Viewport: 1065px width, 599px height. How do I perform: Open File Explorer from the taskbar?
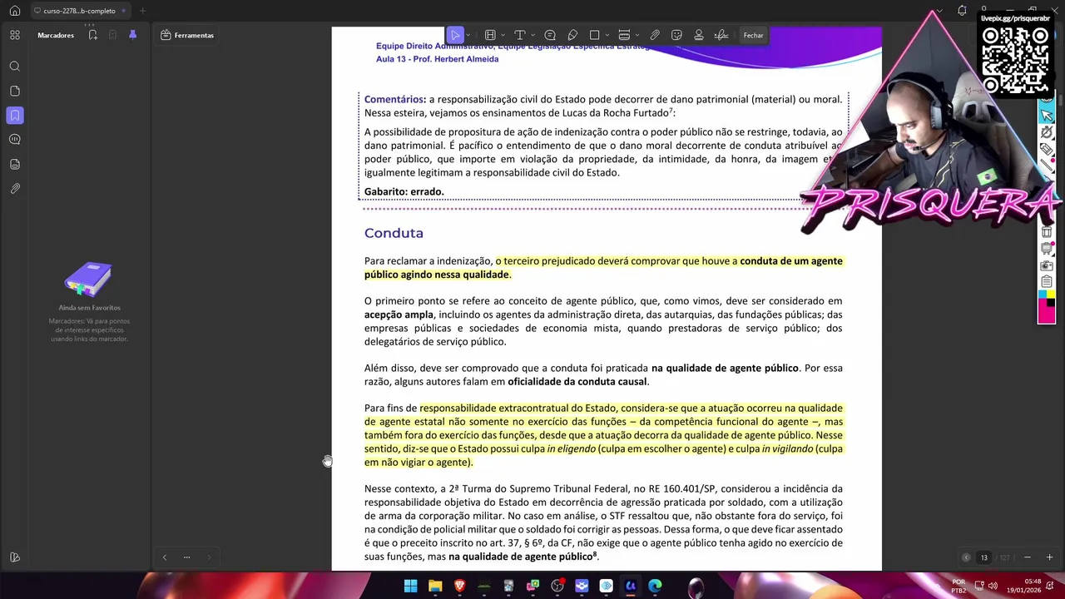[435, 587]
